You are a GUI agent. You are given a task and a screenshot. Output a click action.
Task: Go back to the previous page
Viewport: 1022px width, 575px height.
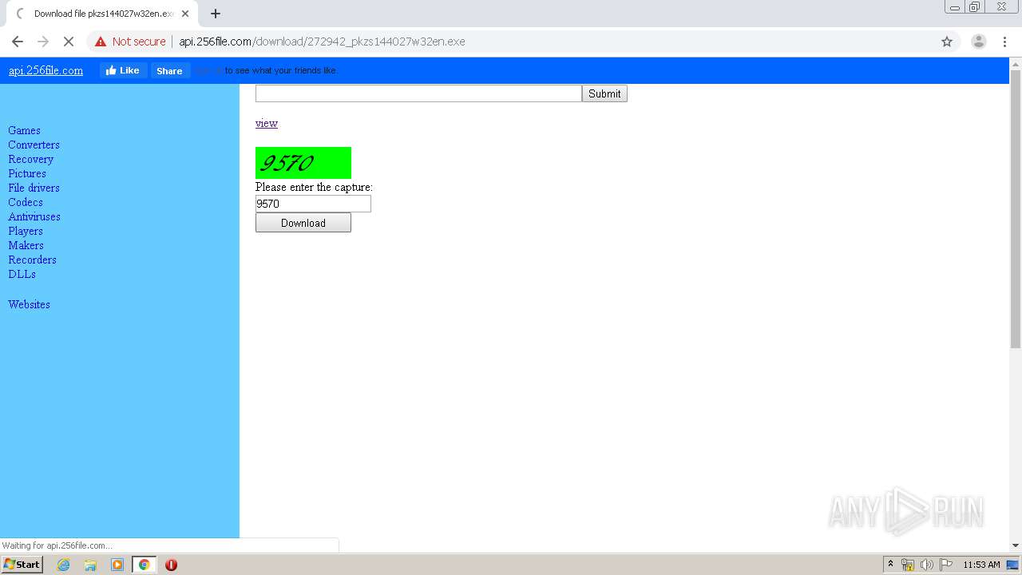point(18,42)
